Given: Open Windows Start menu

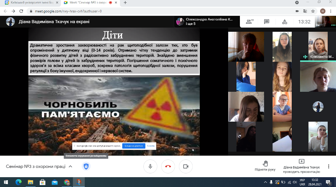Looking at the screenshot, I should click(6, 182).
